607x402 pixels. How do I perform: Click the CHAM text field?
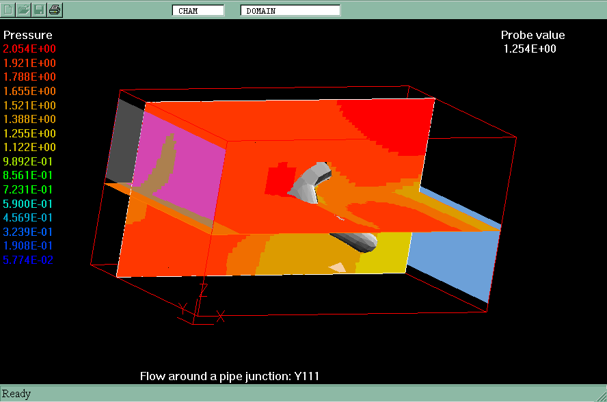pos(198,10)
